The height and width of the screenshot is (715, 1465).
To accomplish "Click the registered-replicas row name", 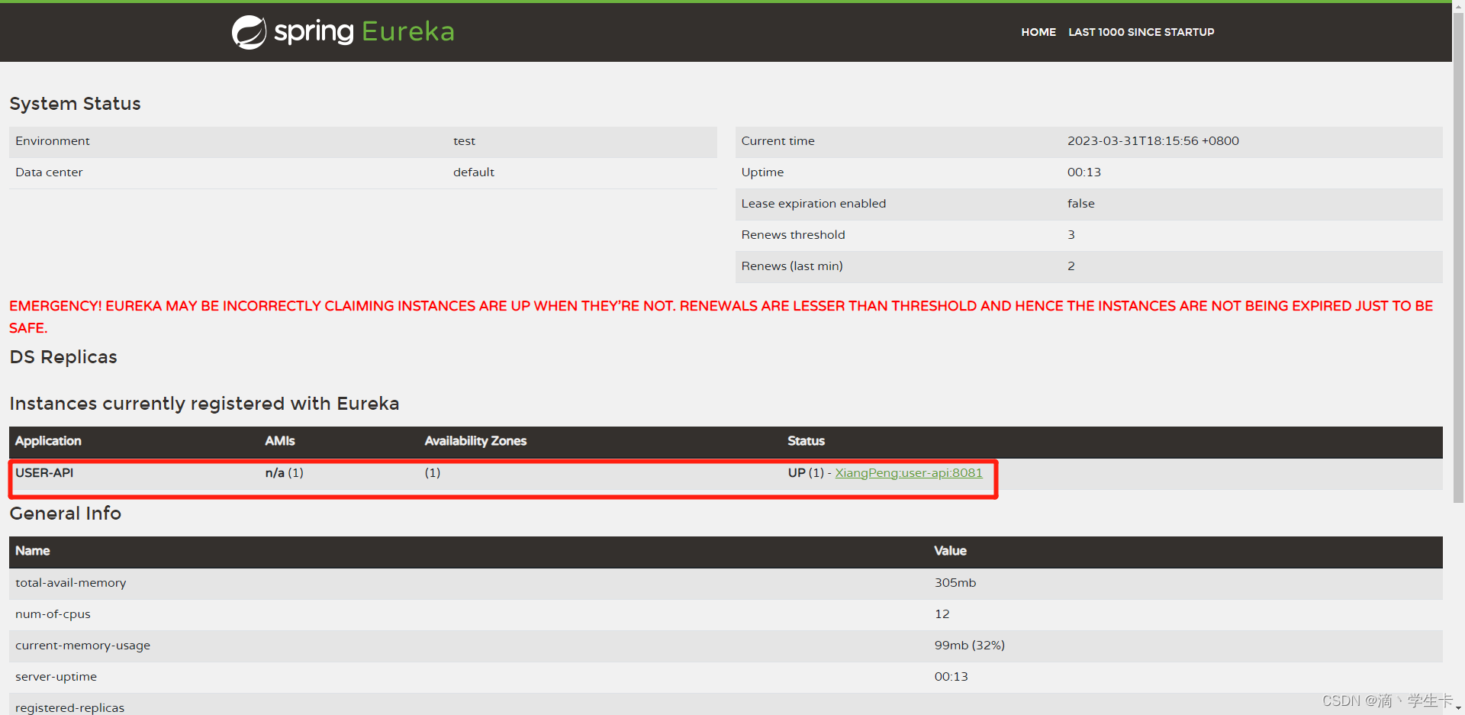I will (x=69, y=707).
